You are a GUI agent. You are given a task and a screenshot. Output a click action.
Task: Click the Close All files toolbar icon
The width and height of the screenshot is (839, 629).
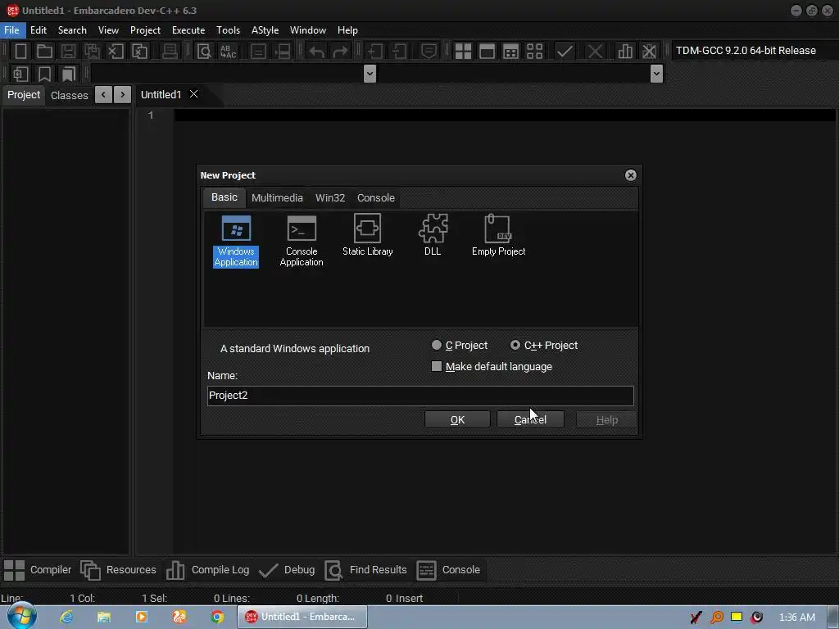coord(139,52)
